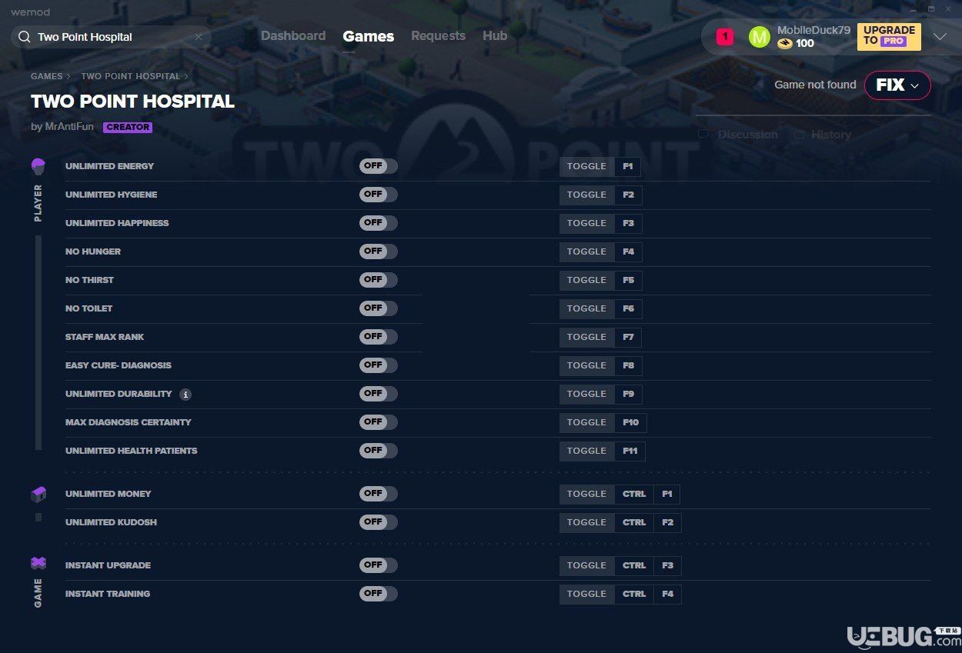Click the F9 hotkey for Unlimited Durability
Image resolution: width=962 pixels, height=653 pixels.
click(x=628, y=394)
